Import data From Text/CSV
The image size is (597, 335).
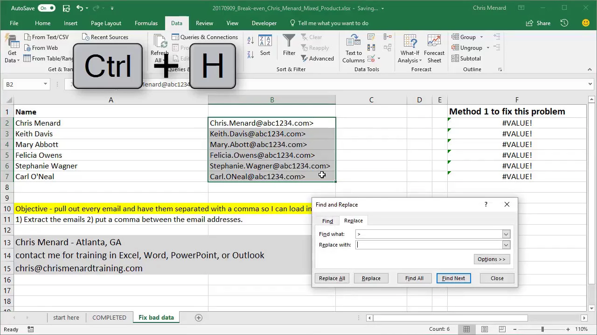pyautogui.click(x=46, y=37)
